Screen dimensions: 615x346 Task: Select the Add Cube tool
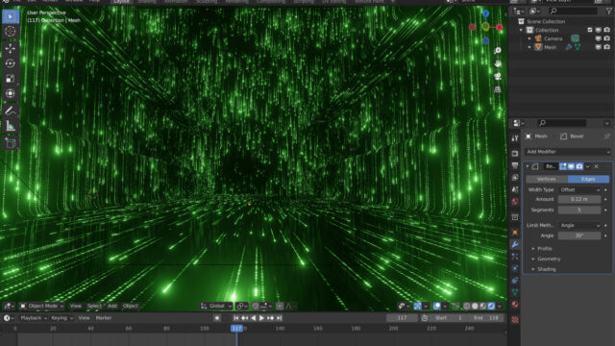click(11, 143)
